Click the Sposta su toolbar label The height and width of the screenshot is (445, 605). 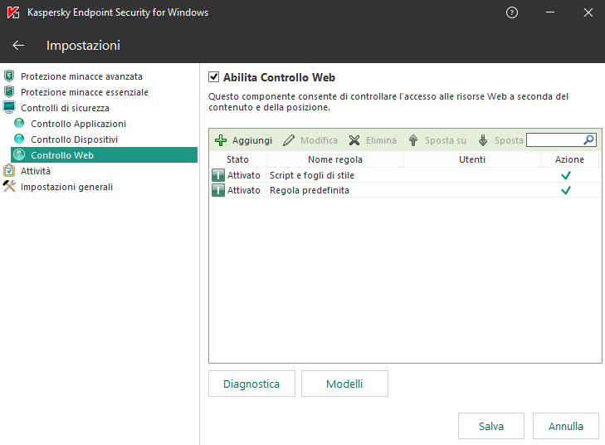click(x=446, y=140)
